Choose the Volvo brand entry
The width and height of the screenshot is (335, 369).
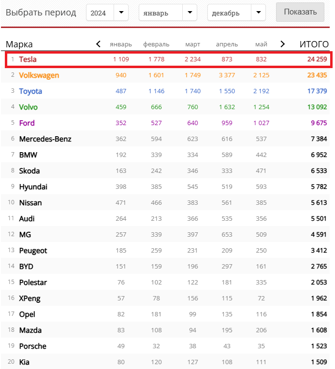tap(28, 107)
